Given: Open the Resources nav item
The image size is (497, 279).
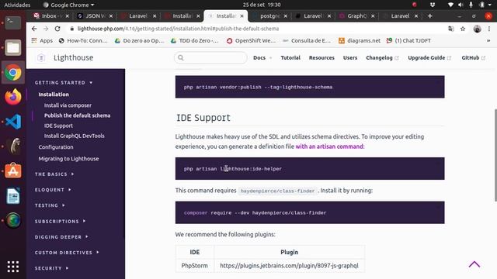Looking at the screenshot, I should [x=321, y=57].
